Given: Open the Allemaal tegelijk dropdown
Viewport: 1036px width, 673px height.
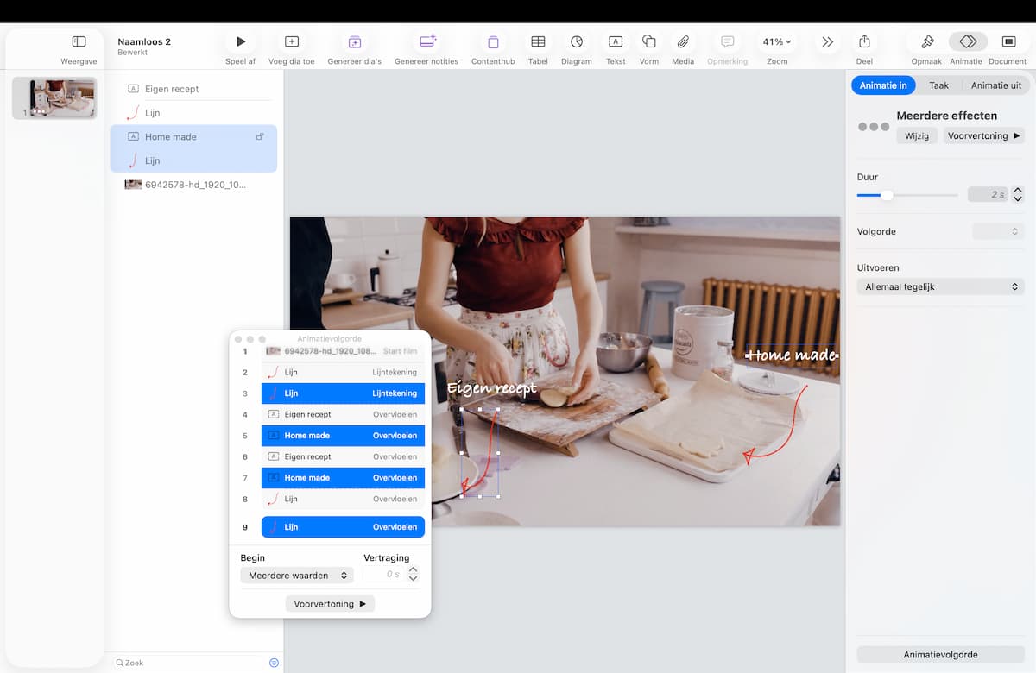Looking at the screenshot, I should pos(941,286).
